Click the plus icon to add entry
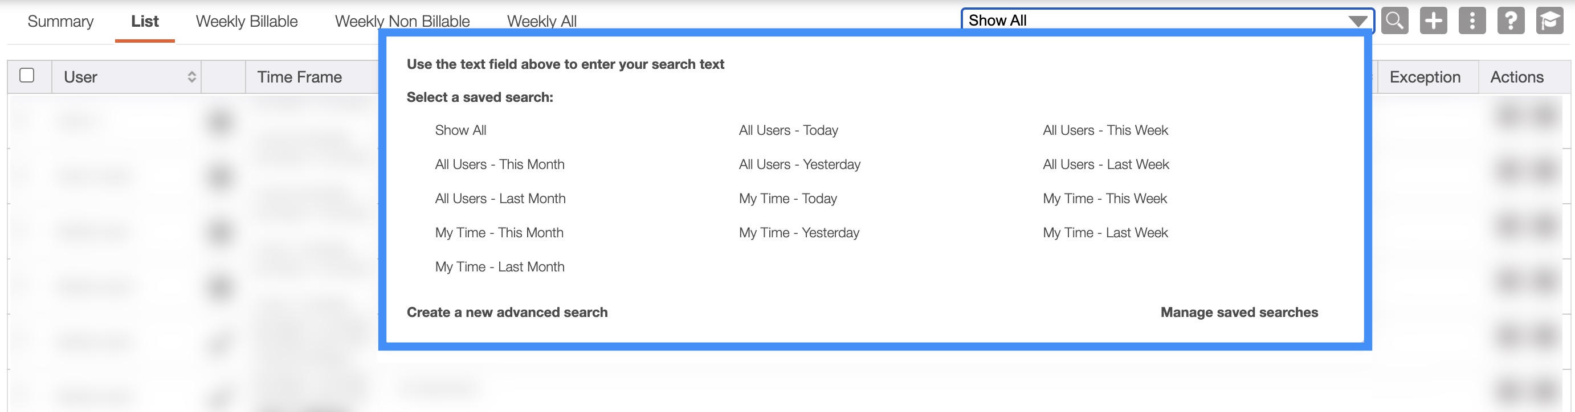1575x412 pixels. coord(1433,20)
